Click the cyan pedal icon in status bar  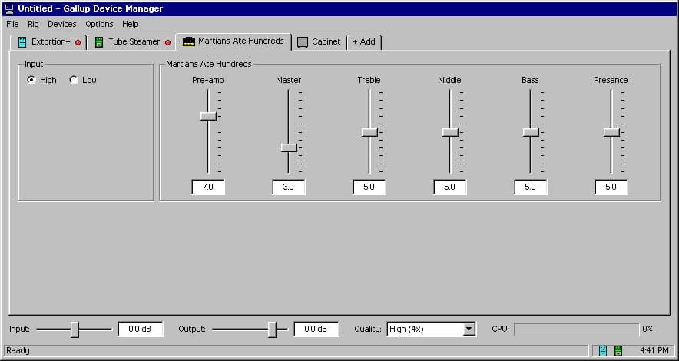pyautogui.click(x=603, y=350)
